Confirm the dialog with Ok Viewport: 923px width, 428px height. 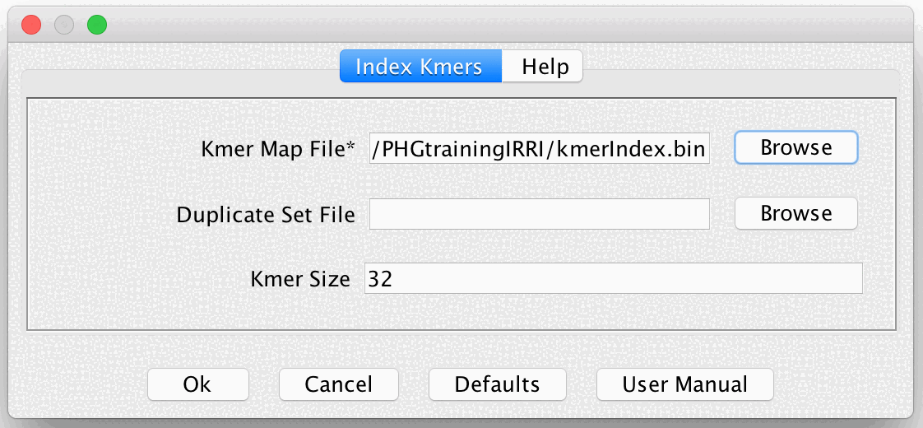coord(197,384)
